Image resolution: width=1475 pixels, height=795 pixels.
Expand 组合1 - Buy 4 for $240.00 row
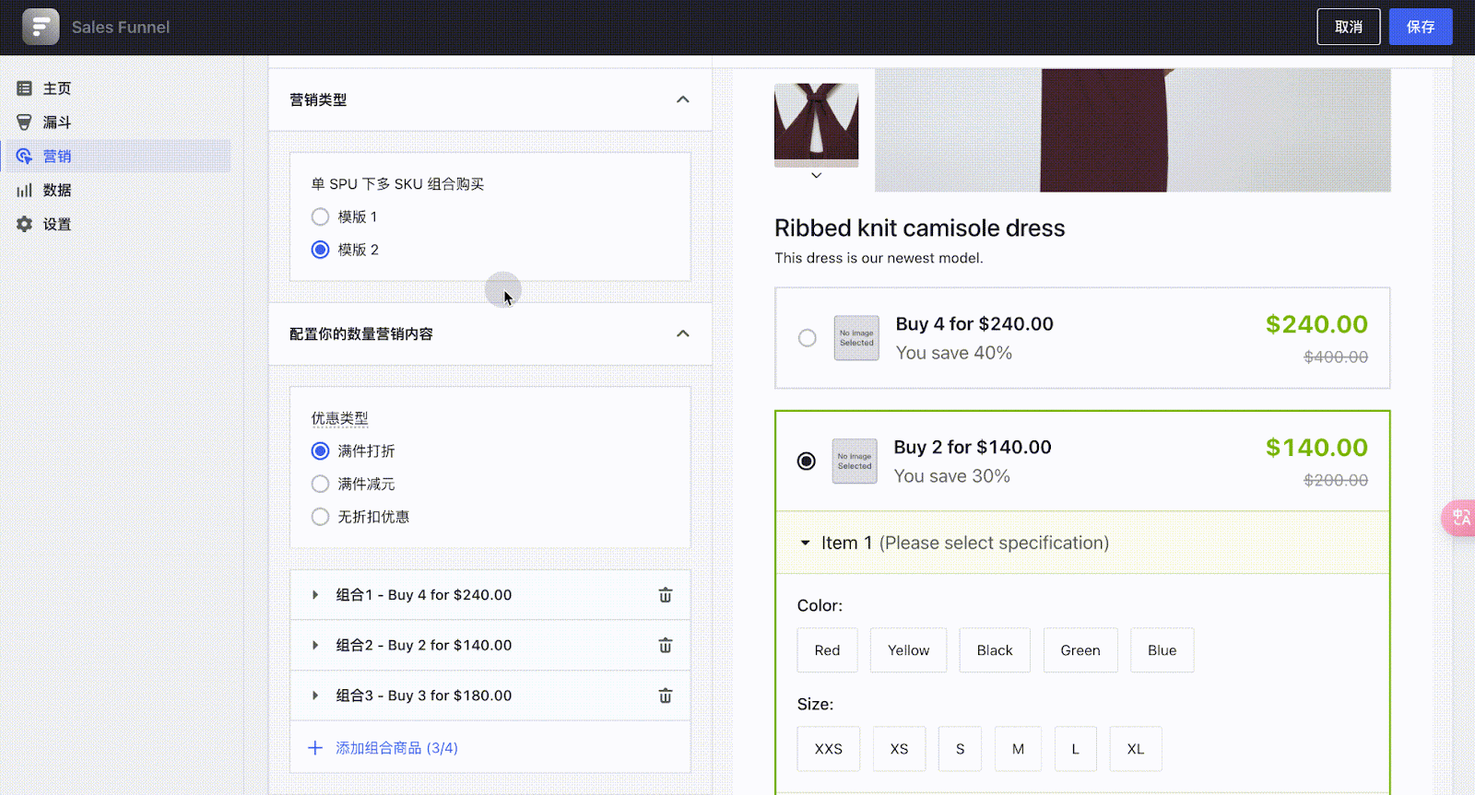pos(315,595)
